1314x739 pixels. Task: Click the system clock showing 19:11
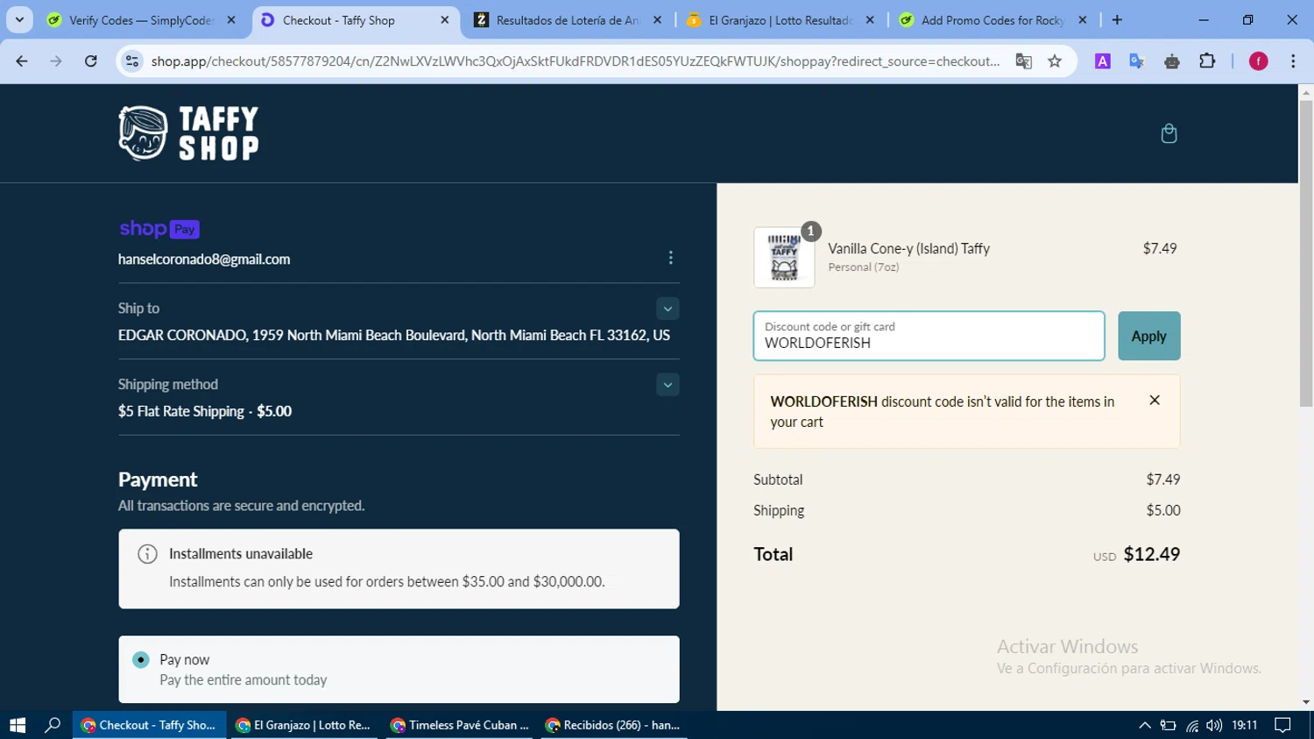tap(1244, 725)
